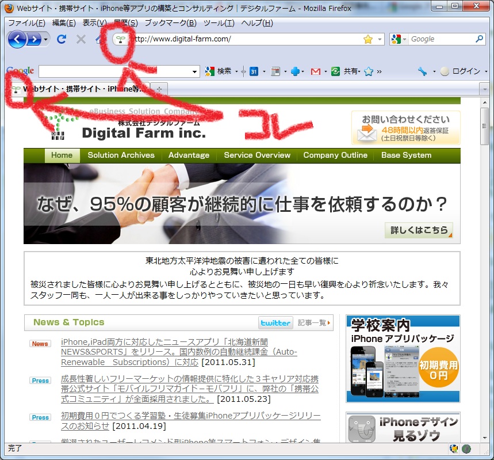
Task: Open Solution Archives navigation item
Action: pyautogui.click(x=121, y=155)
